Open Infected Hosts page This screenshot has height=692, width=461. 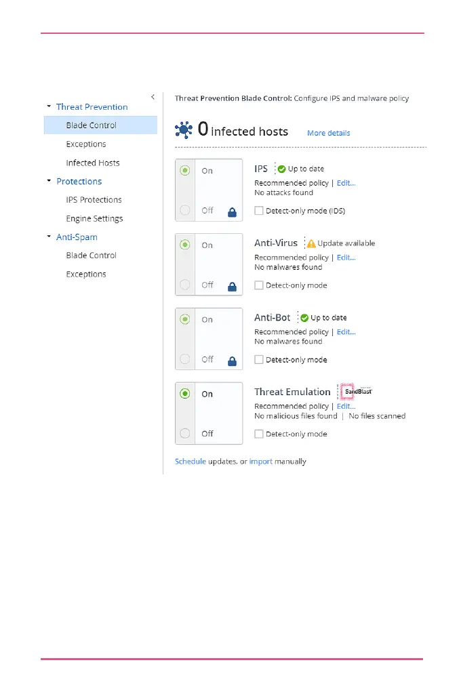(93, 163)
